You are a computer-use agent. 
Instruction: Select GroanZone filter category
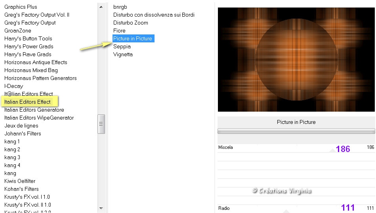[x=18, y=30]
